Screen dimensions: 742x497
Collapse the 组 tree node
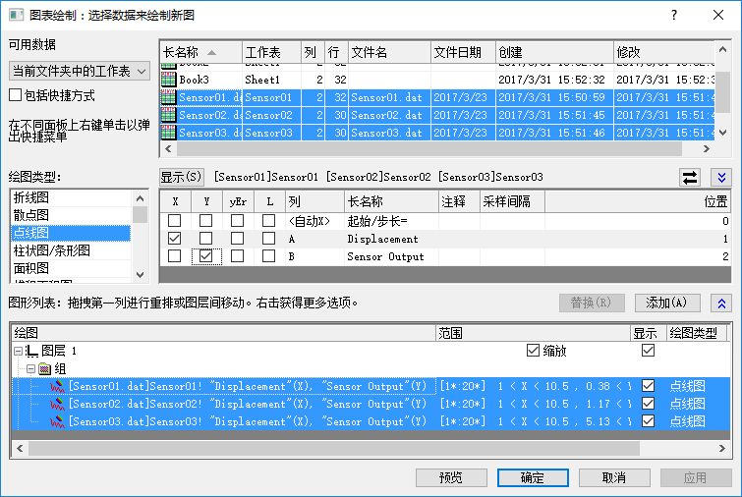[30, 368]
